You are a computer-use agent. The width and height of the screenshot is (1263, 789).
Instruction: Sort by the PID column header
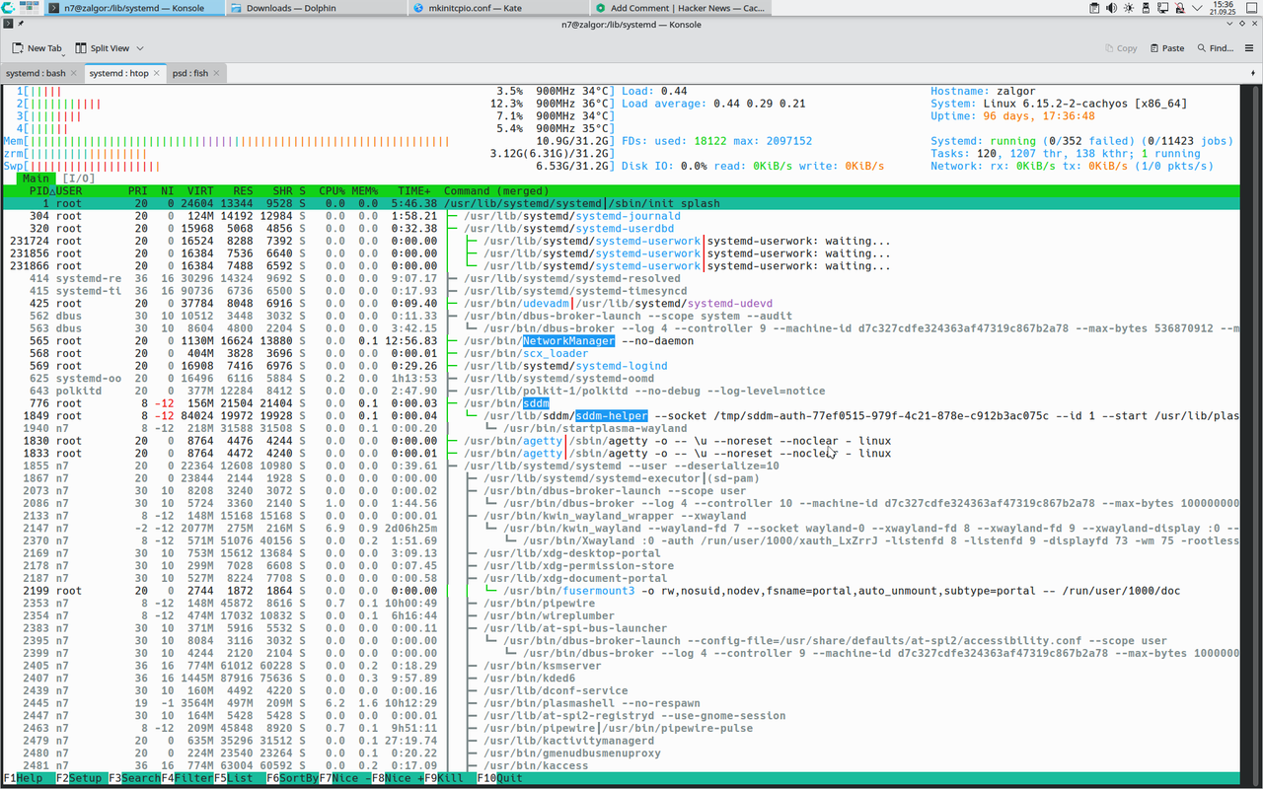coord(37,191)
